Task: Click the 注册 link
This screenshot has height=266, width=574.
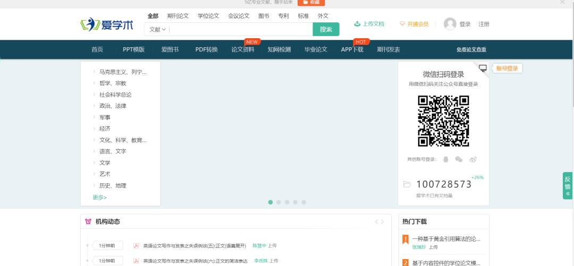Action: point(484,24)
